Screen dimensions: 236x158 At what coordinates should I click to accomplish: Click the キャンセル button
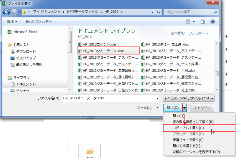[202, 108]
